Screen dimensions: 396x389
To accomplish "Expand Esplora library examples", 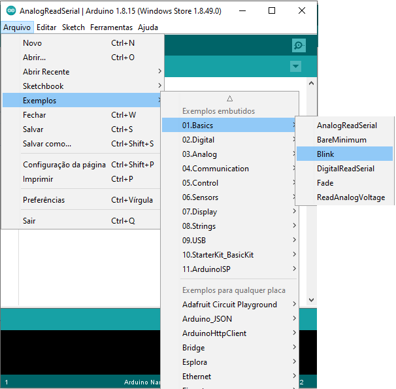I will (x=229, y=362).
